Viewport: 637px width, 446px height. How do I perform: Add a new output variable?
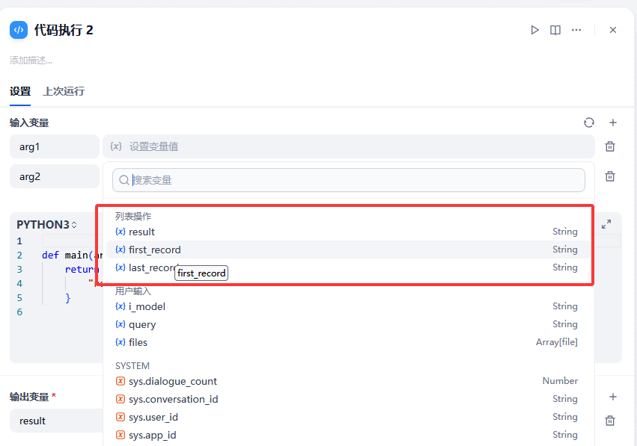click(x=613, y=397)
